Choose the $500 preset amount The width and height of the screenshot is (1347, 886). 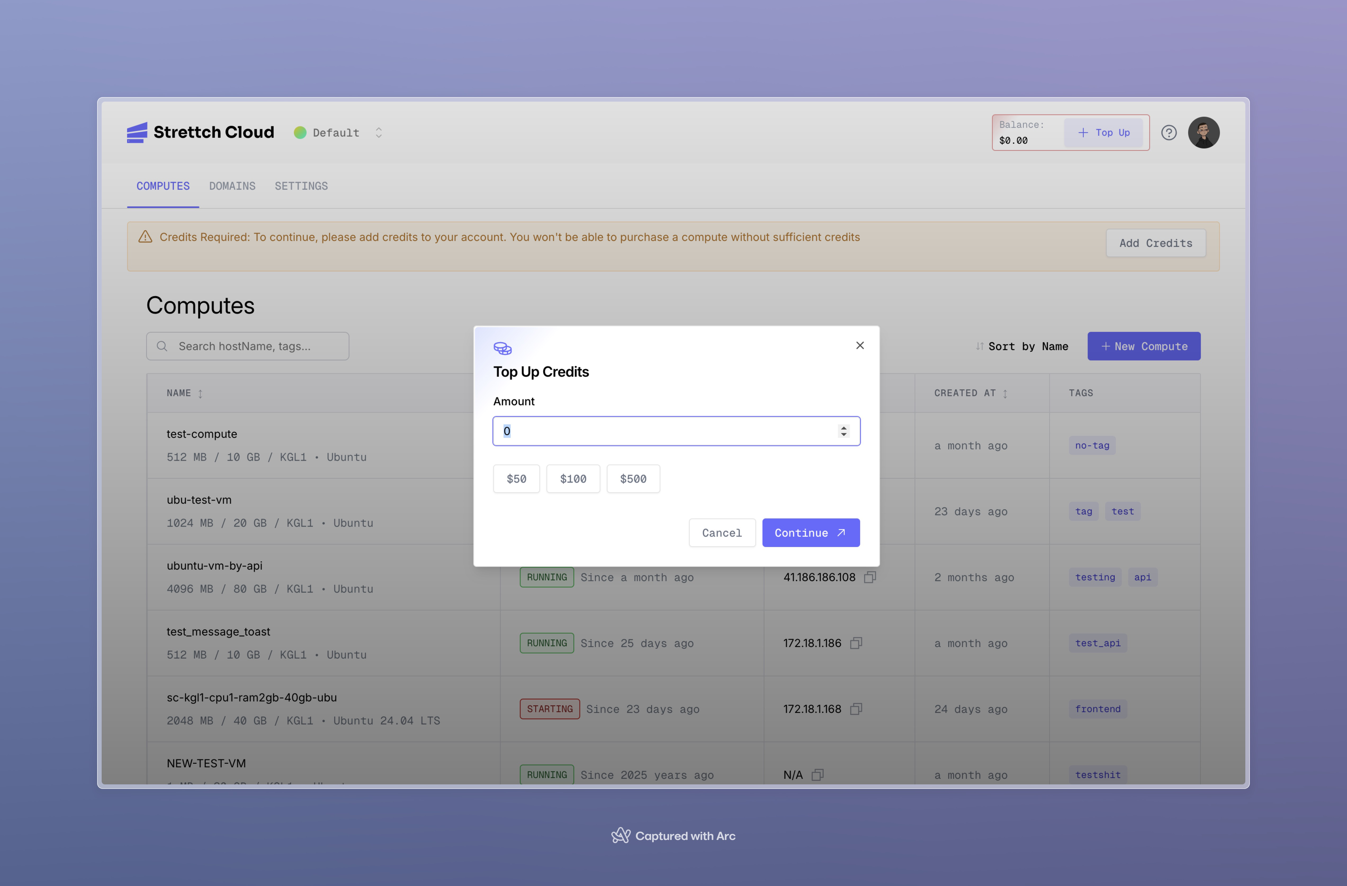(633, 479)
